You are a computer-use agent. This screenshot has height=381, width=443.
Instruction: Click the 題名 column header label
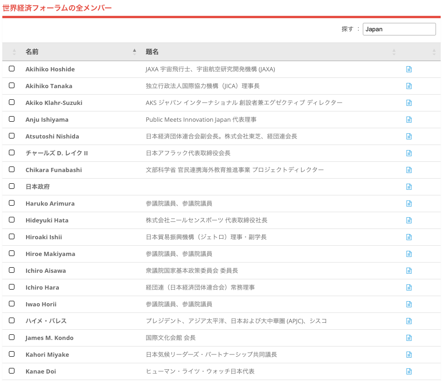coord(152,52)
